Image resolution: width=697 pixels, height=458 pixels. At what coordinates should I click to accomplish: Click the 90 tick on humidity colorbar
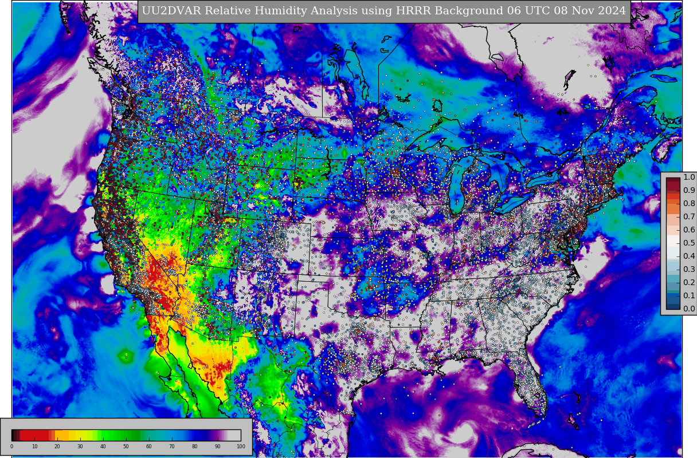[218, 447]
